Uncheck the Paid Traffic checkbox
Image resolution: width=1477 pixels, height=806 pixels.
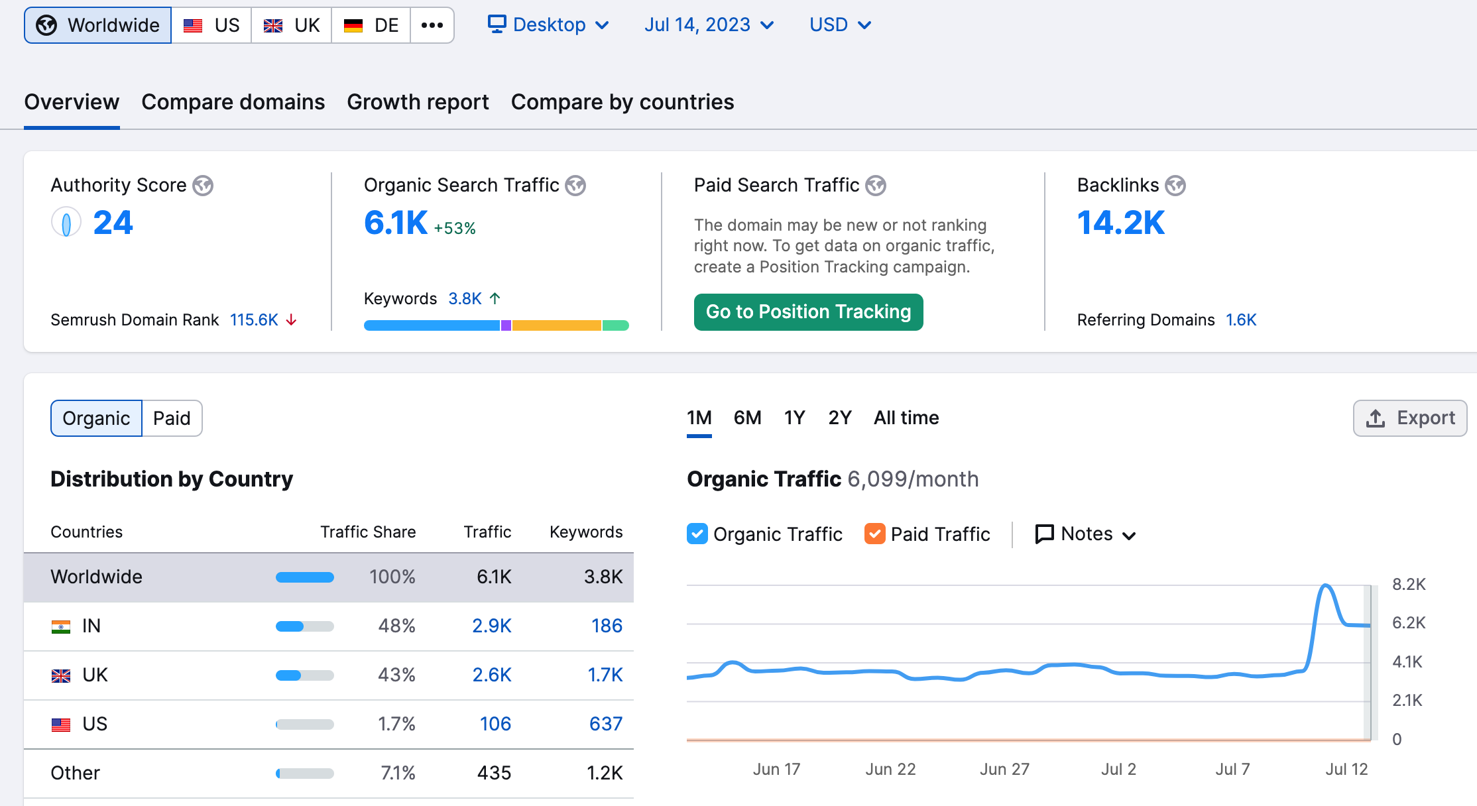(875, 534)
